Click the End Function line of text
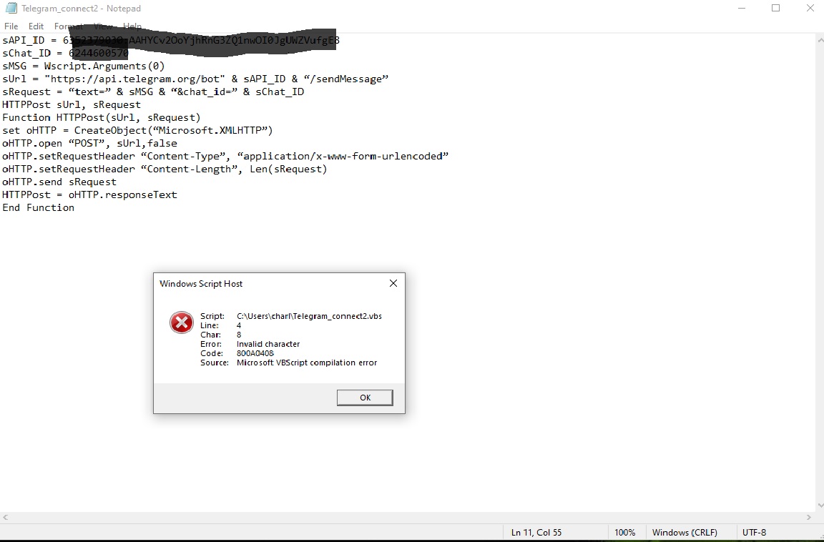This screenshot has width=824, height=542. tap(39, 207)
